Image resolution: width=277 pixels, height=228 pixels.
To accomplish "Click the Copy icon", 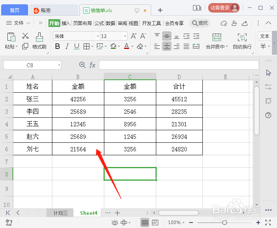I will click(25, 46).
